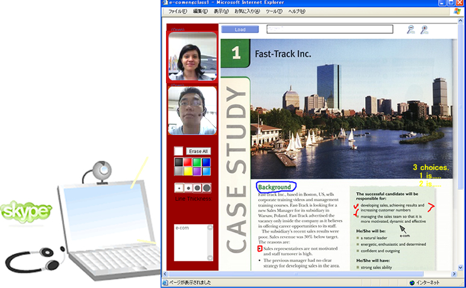Click 'energetic, enthusiastic and determined' text
The width and height of the screenshot is (466, 288).
[x=393, y=245]
